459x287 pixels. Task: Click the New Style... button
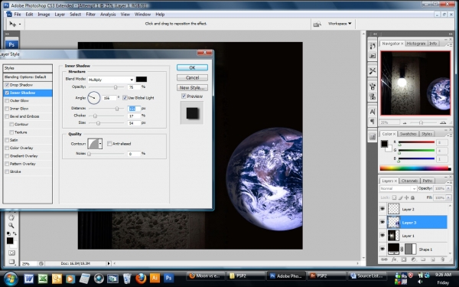[192, 87]
